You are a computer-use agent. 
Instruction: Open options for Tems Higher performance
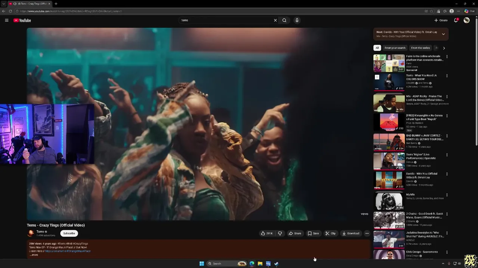pyautogui.click(x=447, y=155)
